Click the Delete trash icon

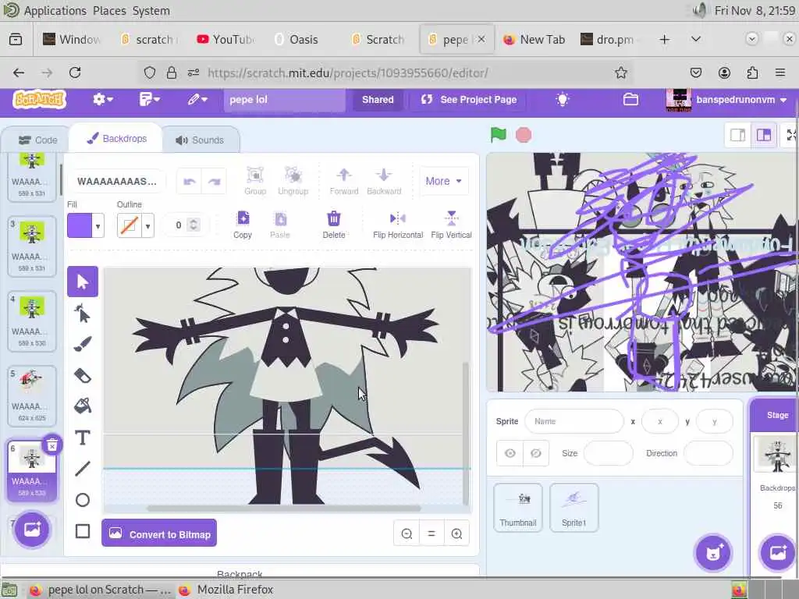tap(334, 218)
